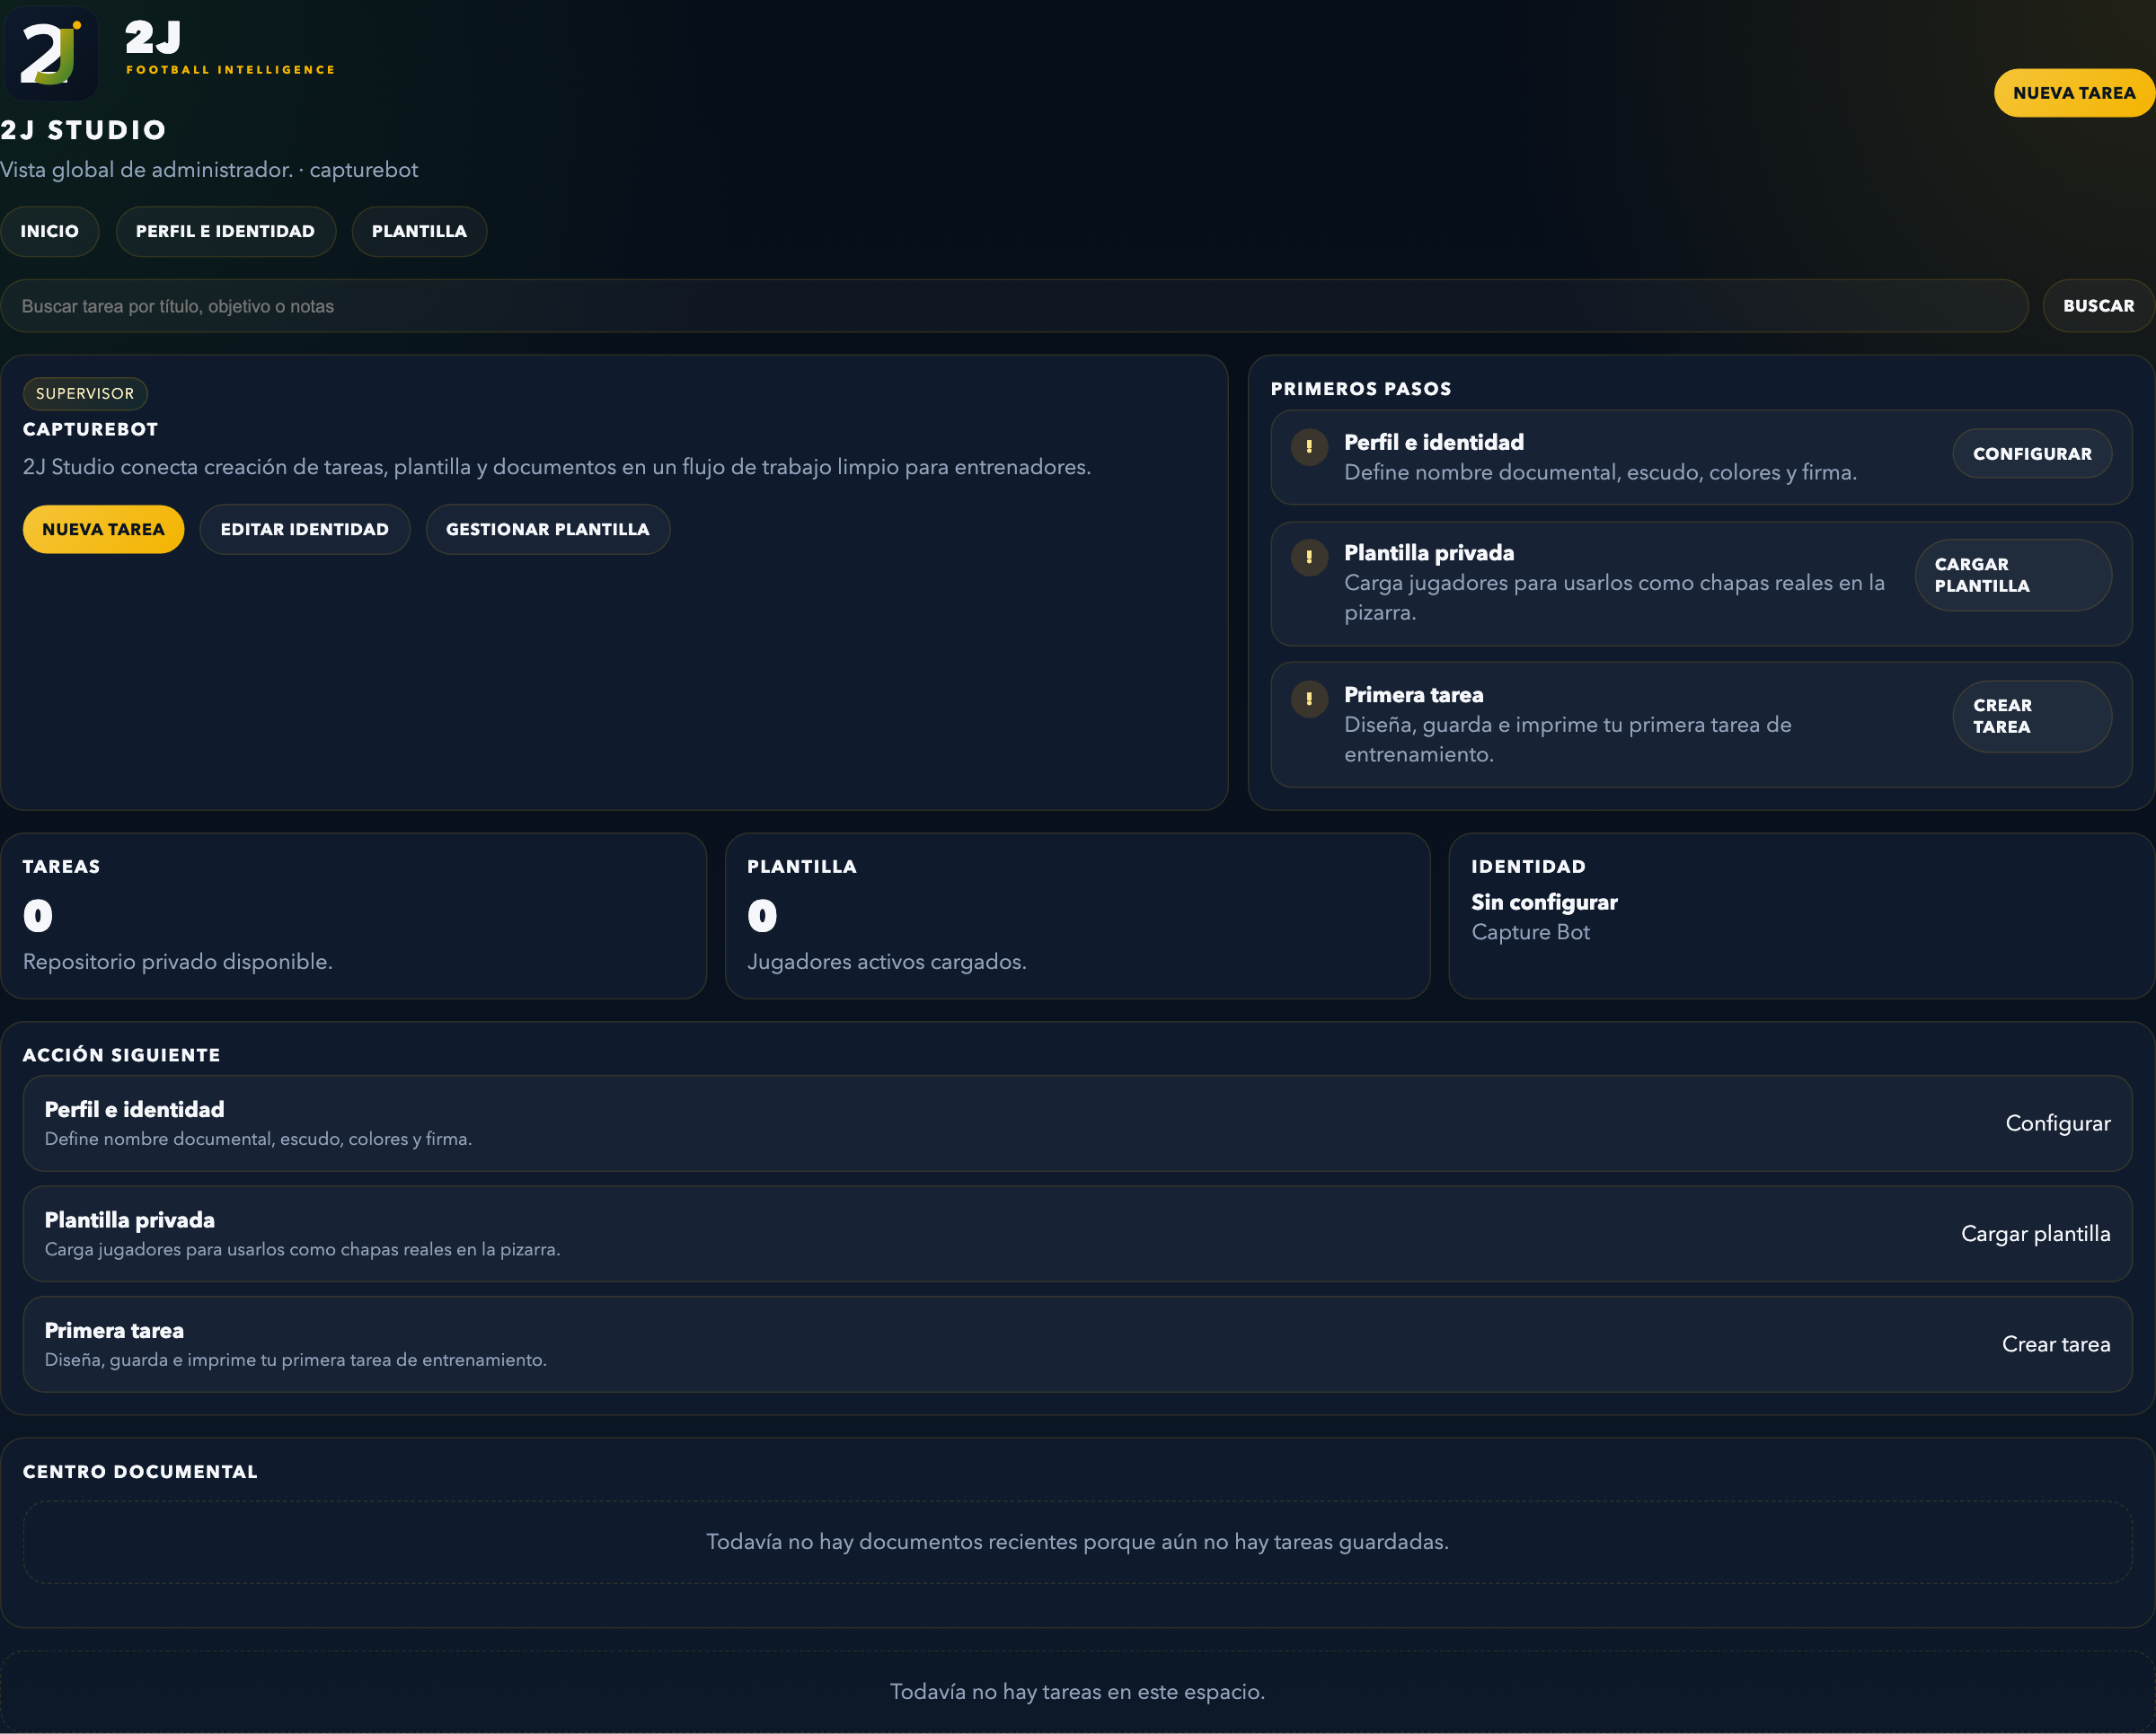The width and height of the screenshot is (2156, 1734).
Task: Click Cargar plantilla in Acción siguiente
Action: point(2035,1233)
